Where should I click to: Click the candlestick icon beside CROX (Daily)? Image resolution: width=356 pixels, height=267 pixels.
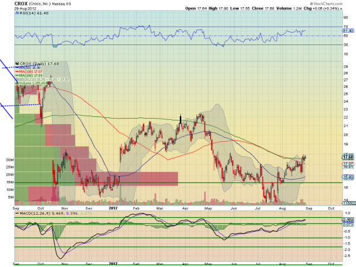[17, 64]
